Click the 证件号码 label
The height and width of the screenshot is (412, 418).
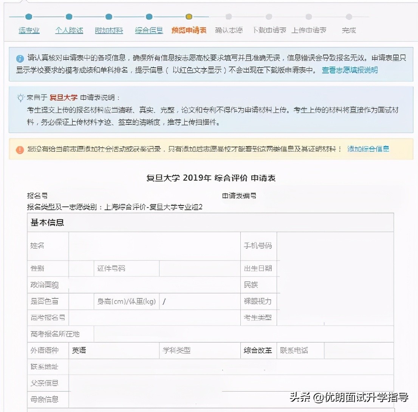pyautogui.click(x=111, y=268)
